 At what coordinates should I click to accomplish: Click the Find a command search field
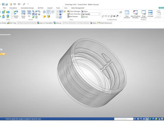point(124,119)
